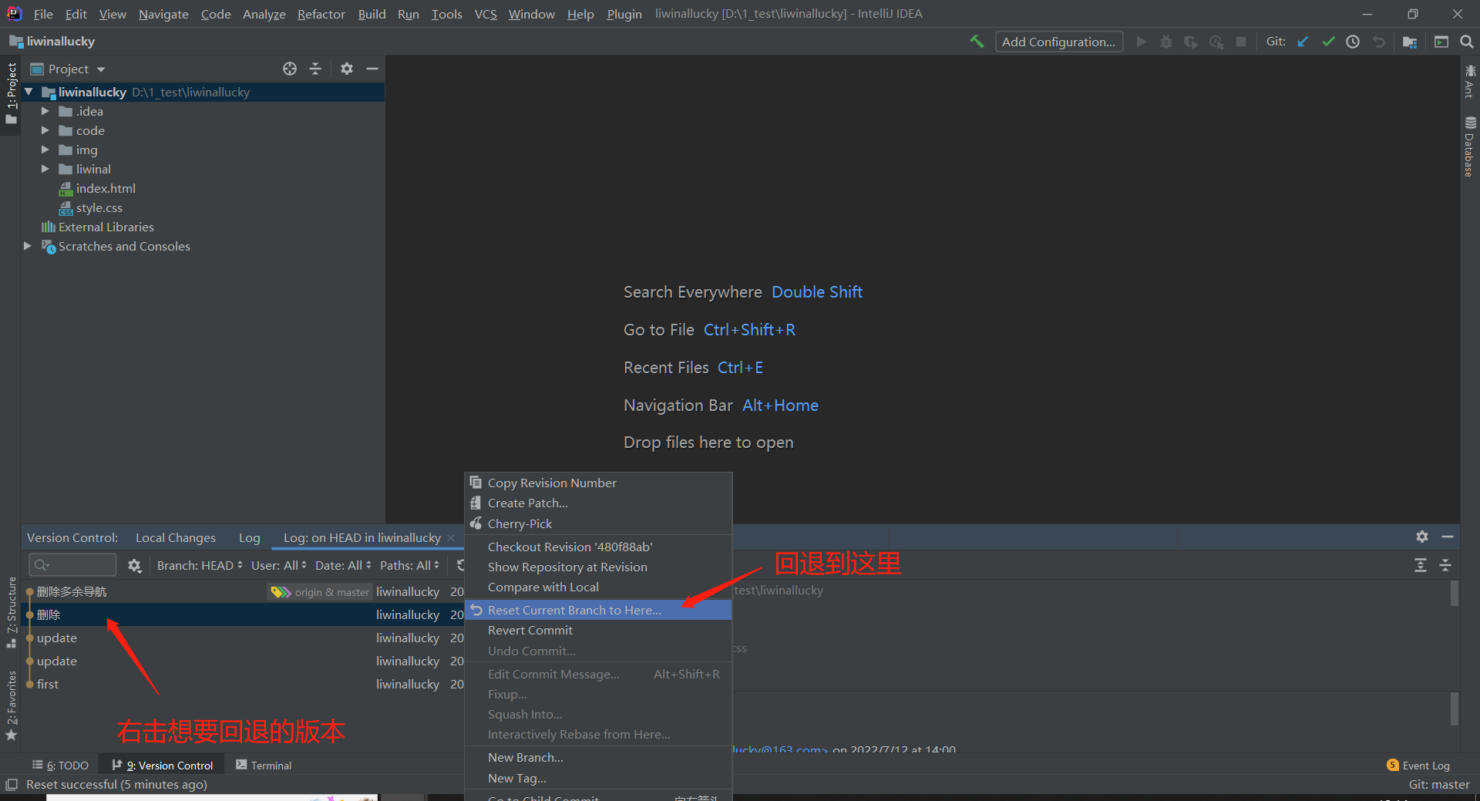
Task: Open the Refactor menu
Action: click(321, 14)
